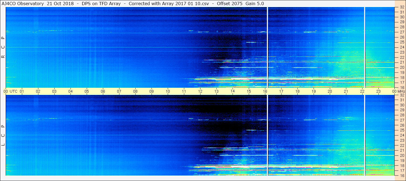The width and height of the screenshot is (406, 181).
Task: Click "DPS on TFD Array" header text
Action: 101,4
